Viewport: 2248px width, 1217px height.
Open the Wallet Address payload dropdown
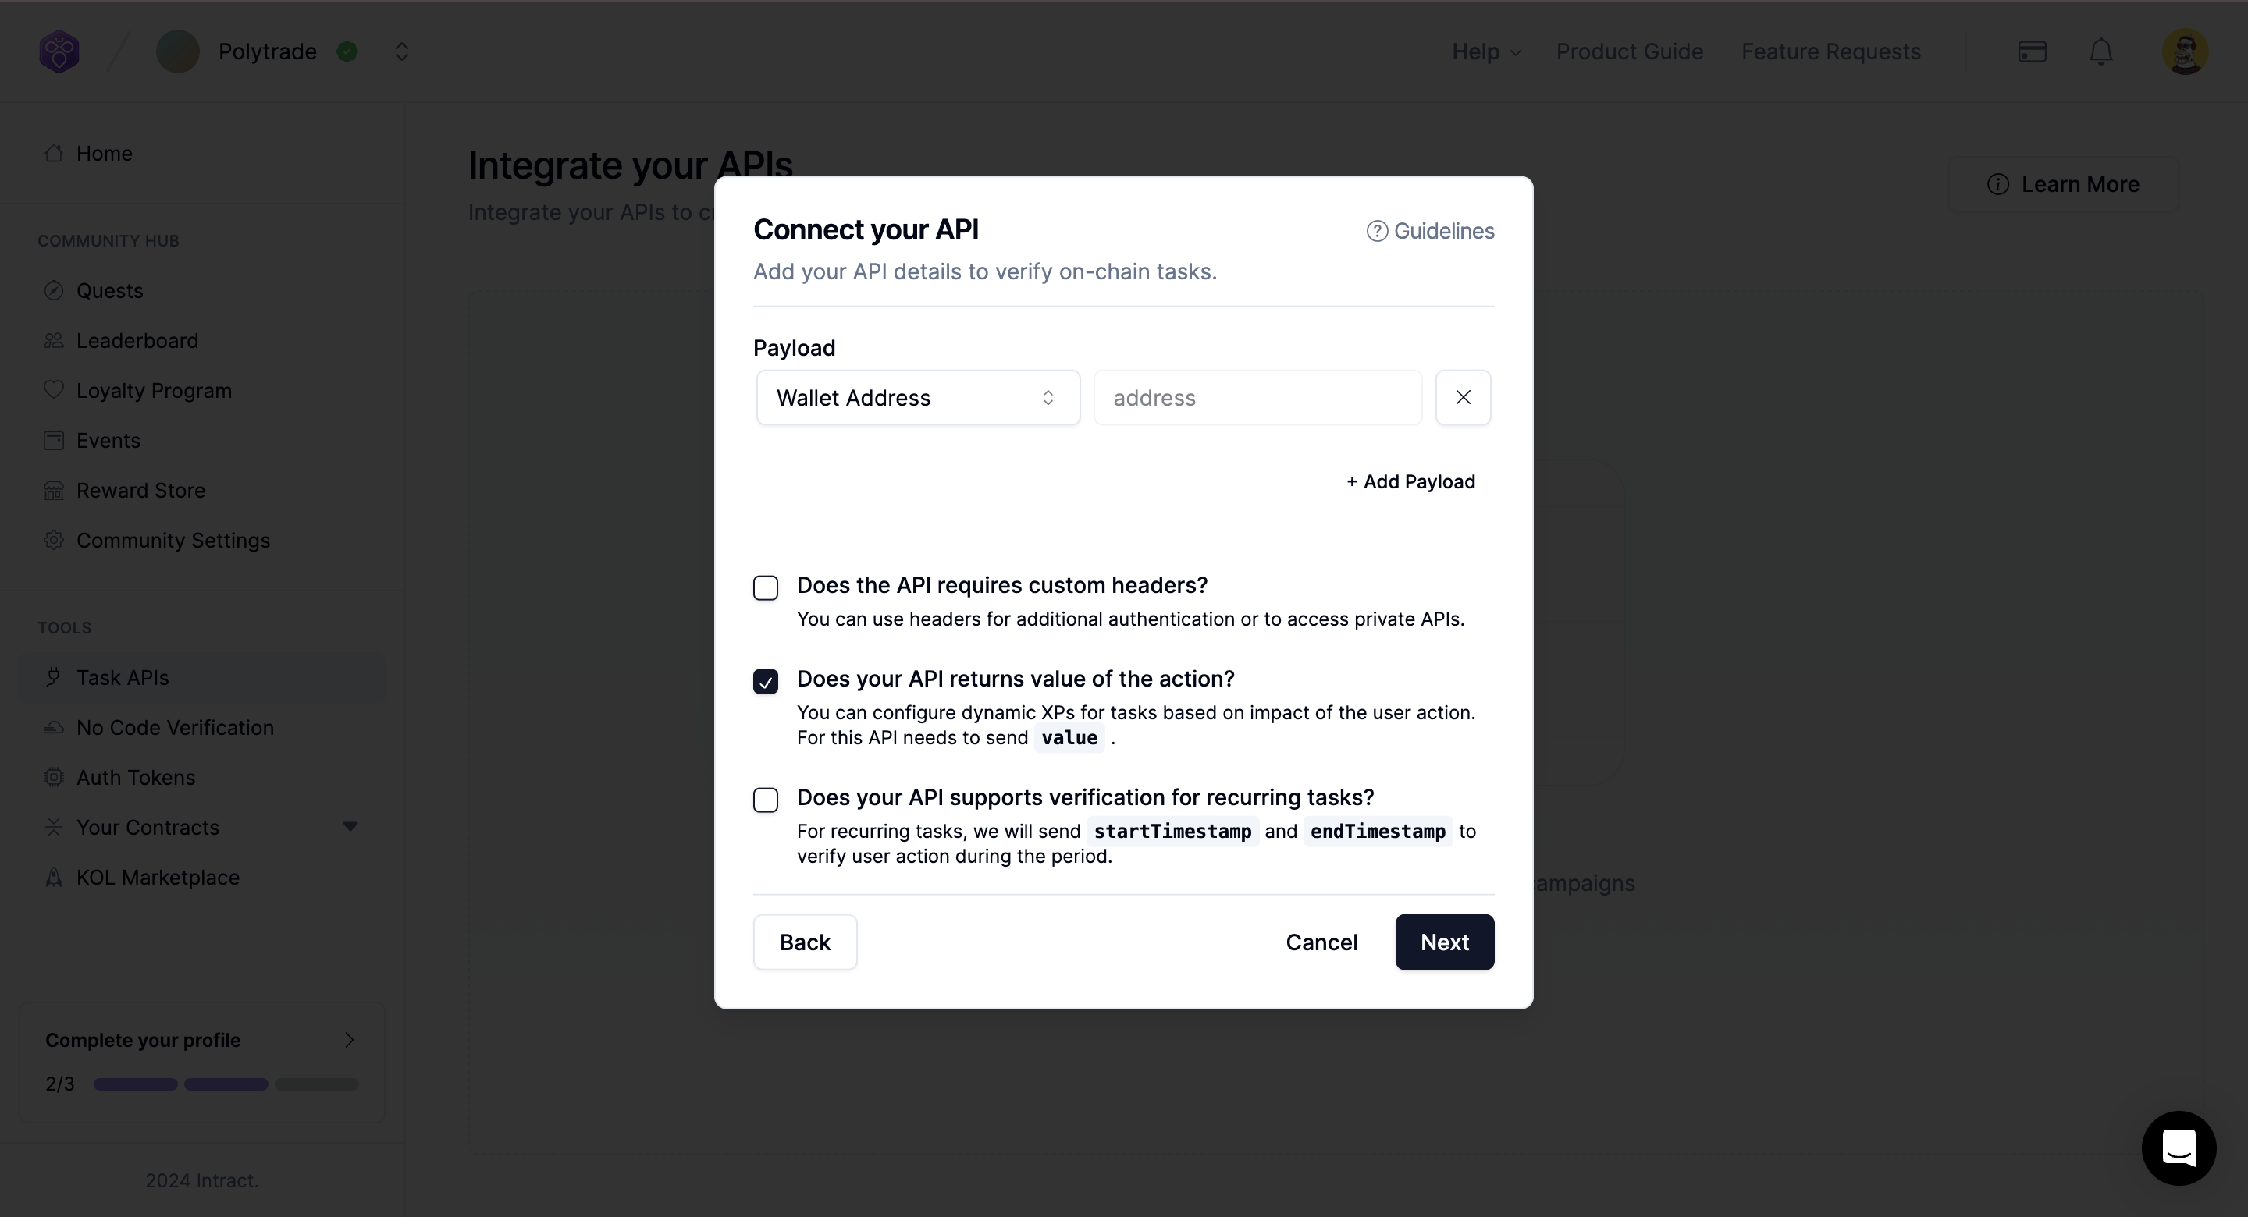(x=917, y=398)
